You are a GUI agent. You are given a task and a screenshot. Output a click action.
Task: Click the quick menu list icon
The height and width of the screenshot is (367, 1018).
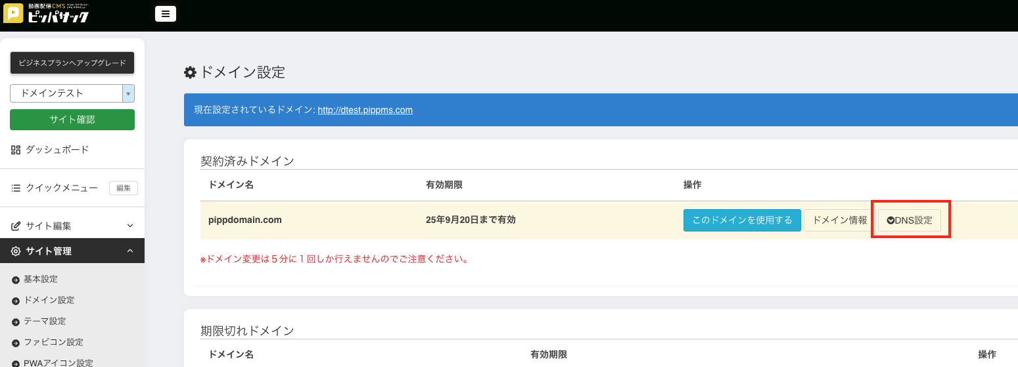point(16,188)
